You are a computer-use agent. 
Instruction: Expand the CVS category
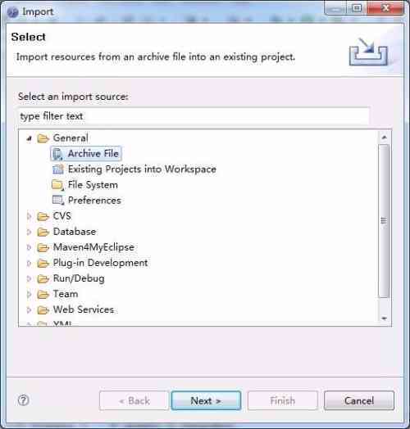coord(29,216)
